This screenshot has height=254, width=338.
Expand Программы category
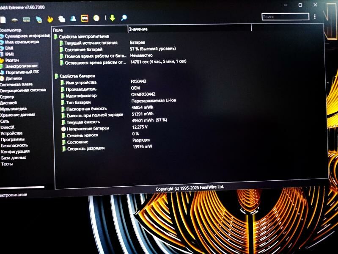pyautogui.click(x=13, y=139)
